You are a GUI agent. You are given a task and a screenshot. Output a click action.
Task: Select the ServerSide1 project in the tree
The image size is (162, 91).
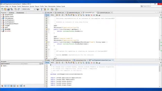(8, 31)
